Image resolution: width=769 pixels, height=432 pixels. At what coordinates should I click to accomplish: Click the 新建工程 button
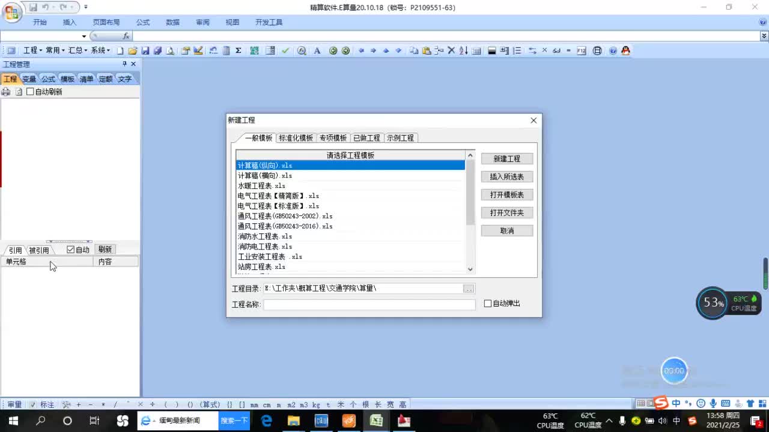[x=507, y=159]
